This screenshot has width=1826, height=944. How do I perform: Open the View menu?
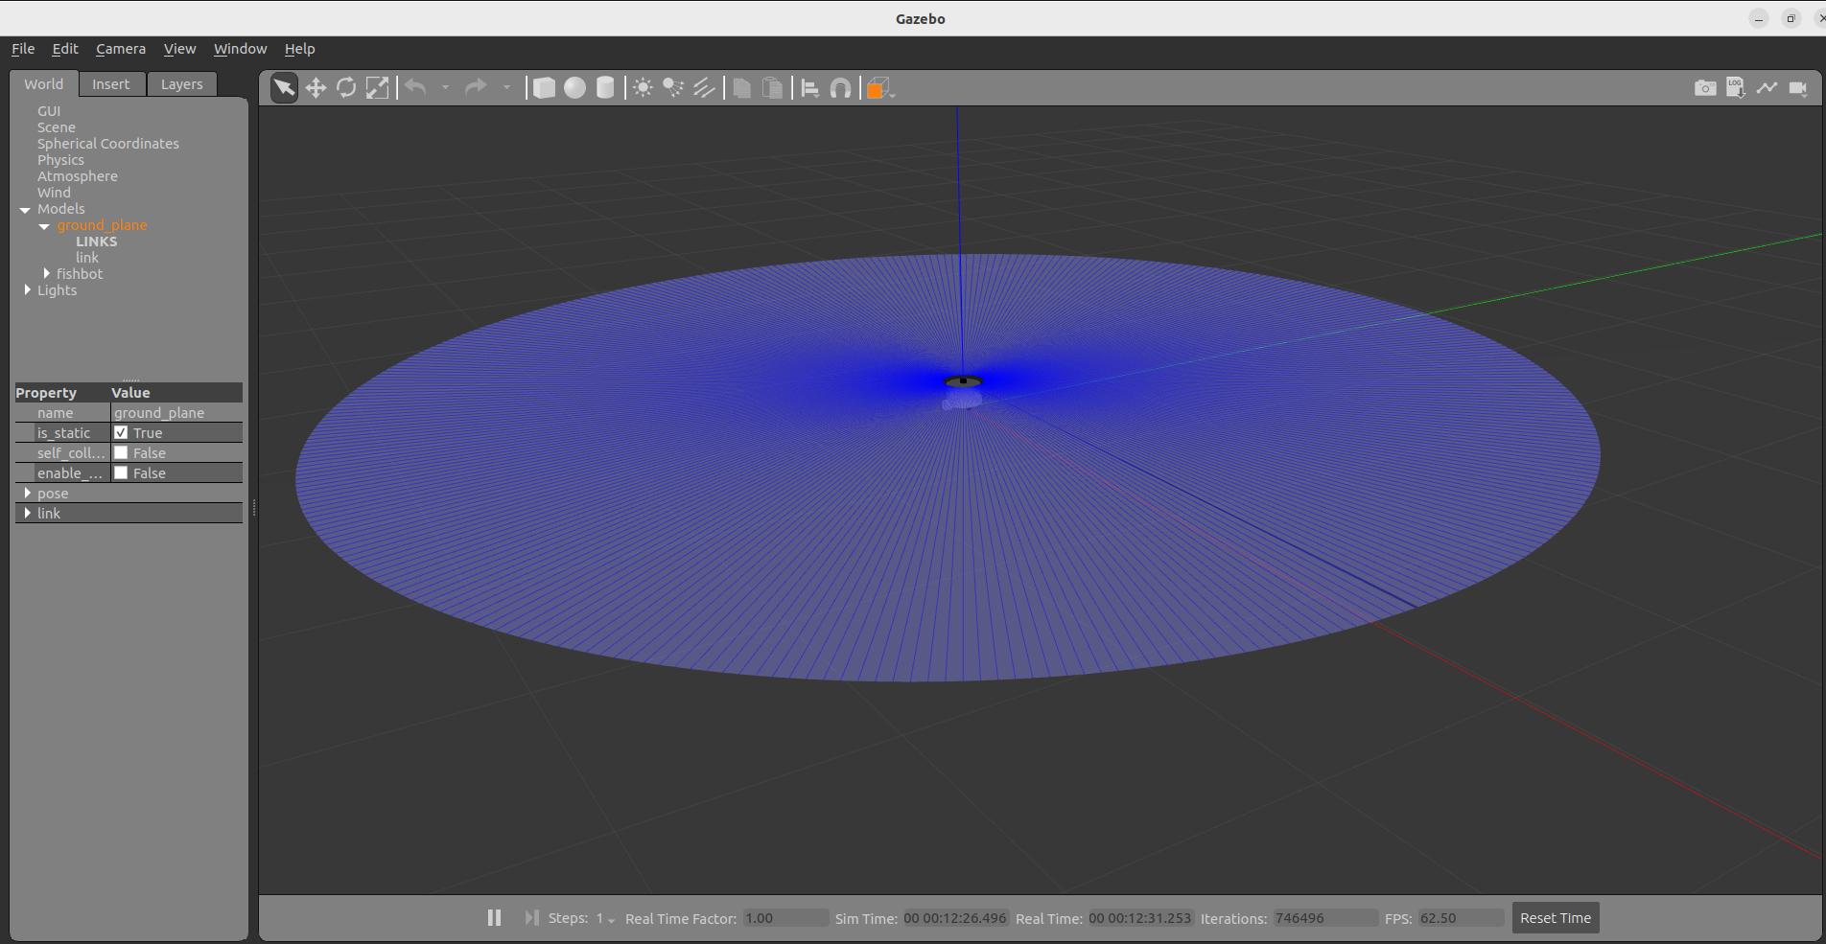[x=179, y=49]
